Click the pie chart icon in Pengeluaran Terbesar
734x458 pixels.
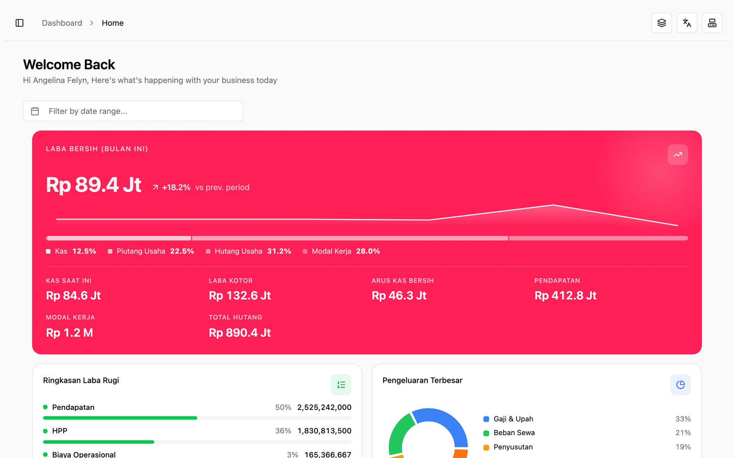[681, 385]
